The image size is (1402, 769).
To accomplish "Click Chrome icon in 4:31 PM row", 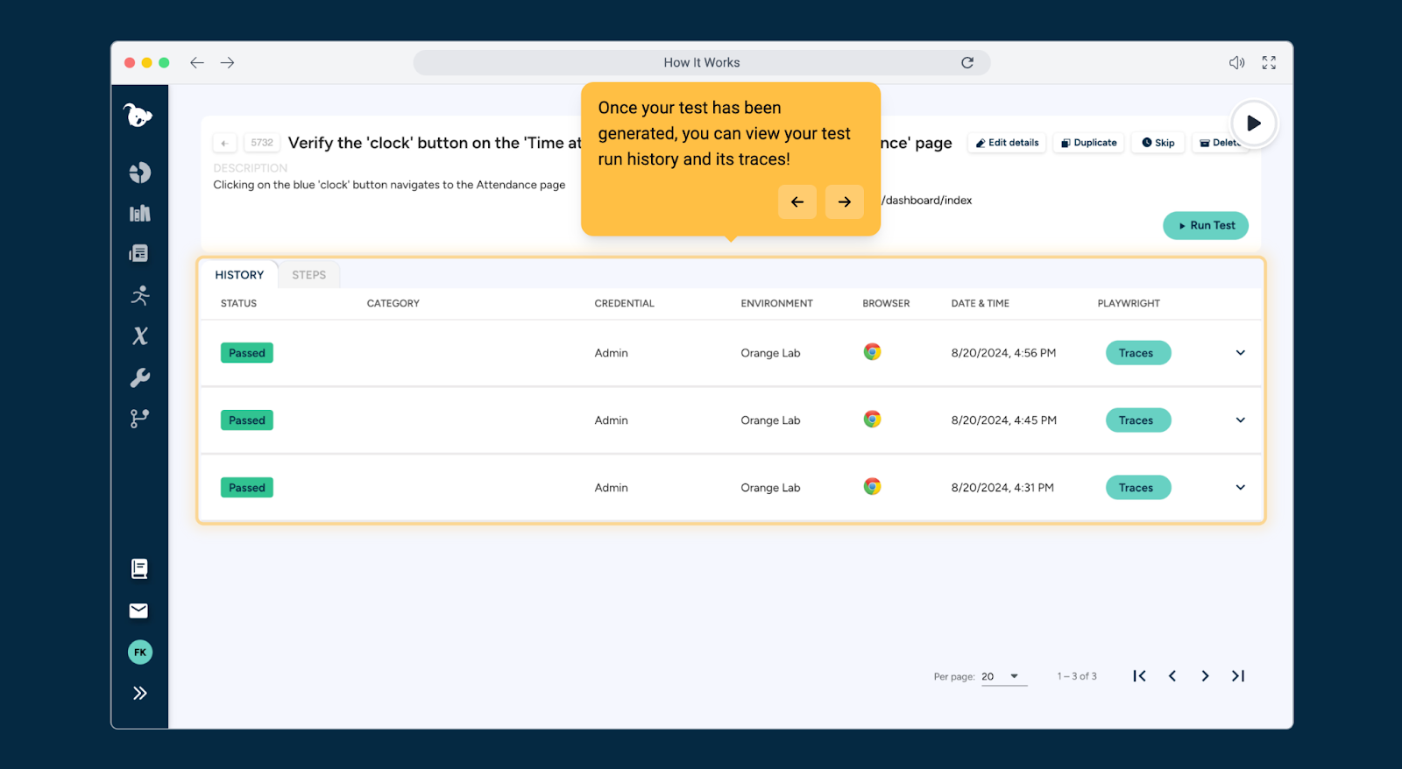I will pyautogui.click(x=872, y=487).
